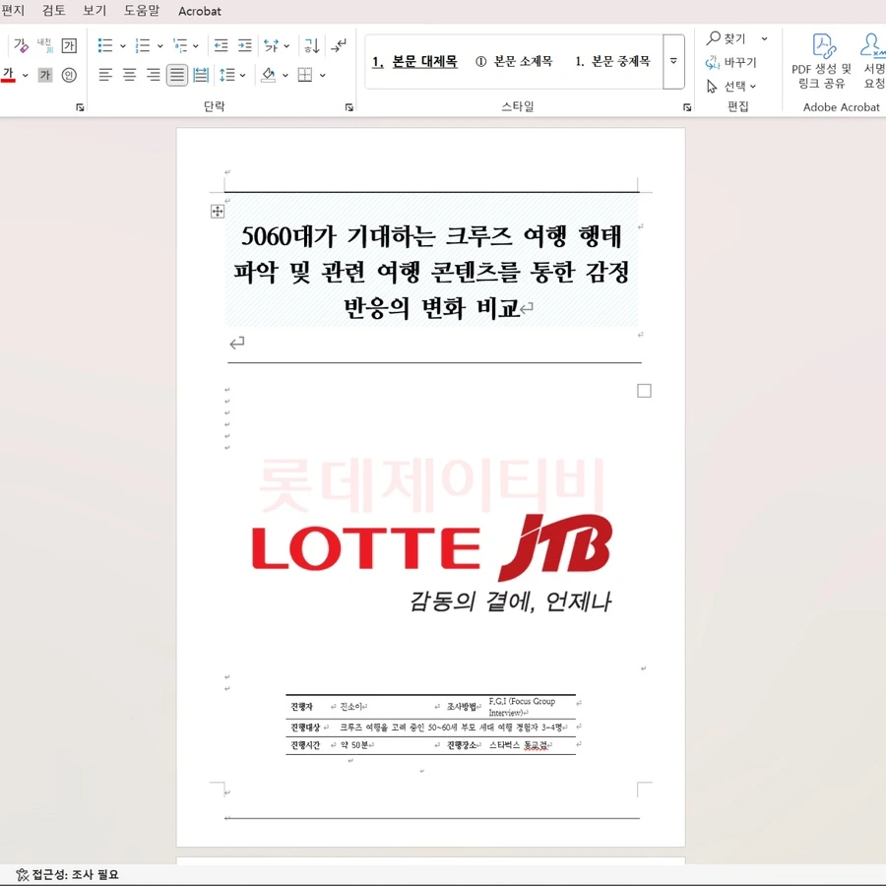Open font color dropdown arrow
This screenshot has width=886, height=886.
pyautogui.click(x=26, y=75)
